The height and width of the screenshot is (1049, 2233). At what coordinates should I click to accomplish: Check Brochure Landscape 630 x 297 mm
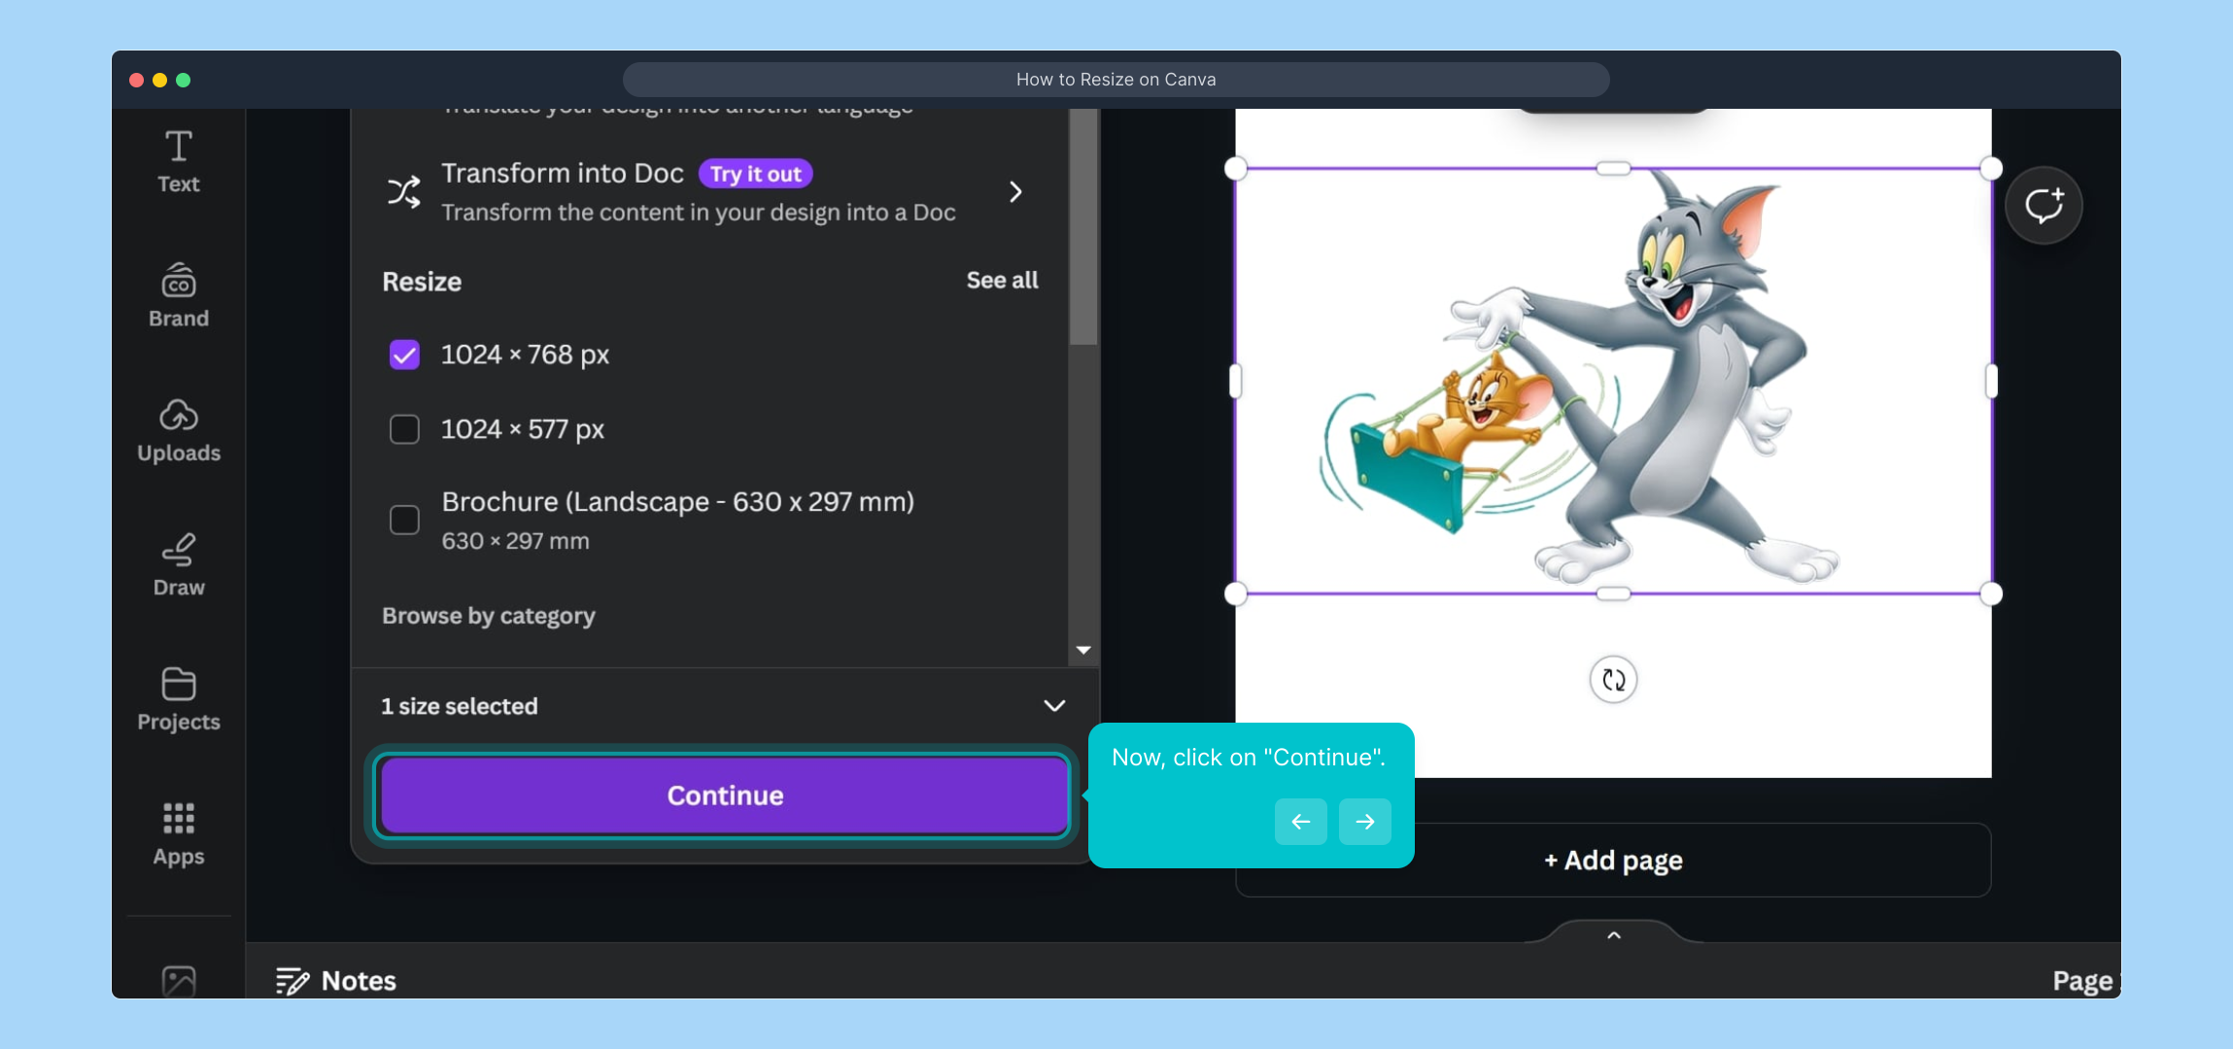pos(404,520)
